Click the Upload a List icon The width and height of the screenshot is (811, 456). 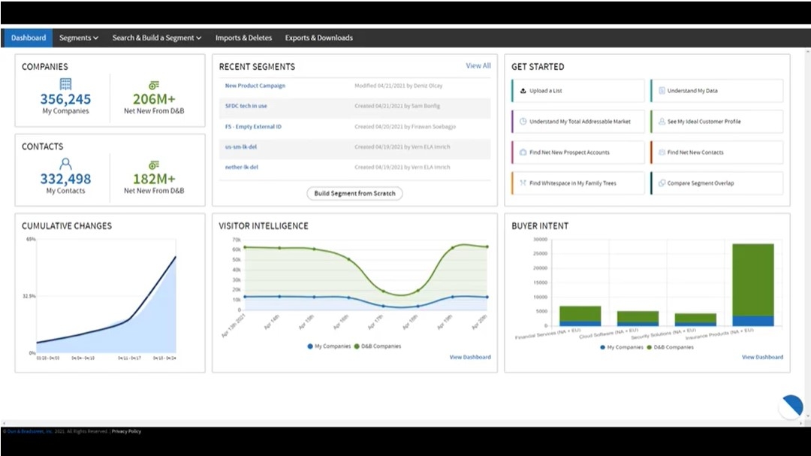tap(523, 91)
